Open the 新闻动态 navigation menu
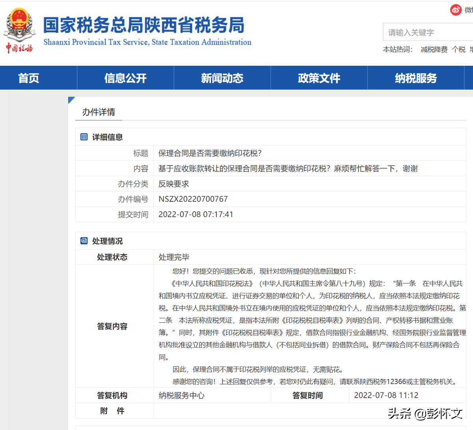The image size is (473, 430). 222,78
